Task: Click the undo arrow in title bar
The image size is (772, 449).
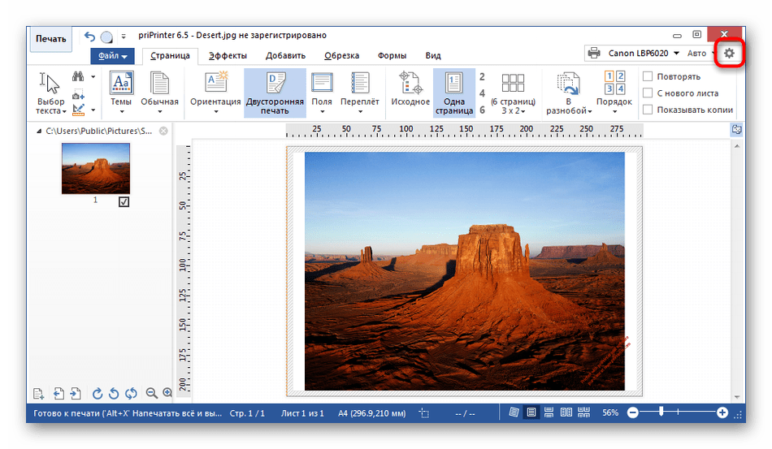Action: click(x=89, y=37)
